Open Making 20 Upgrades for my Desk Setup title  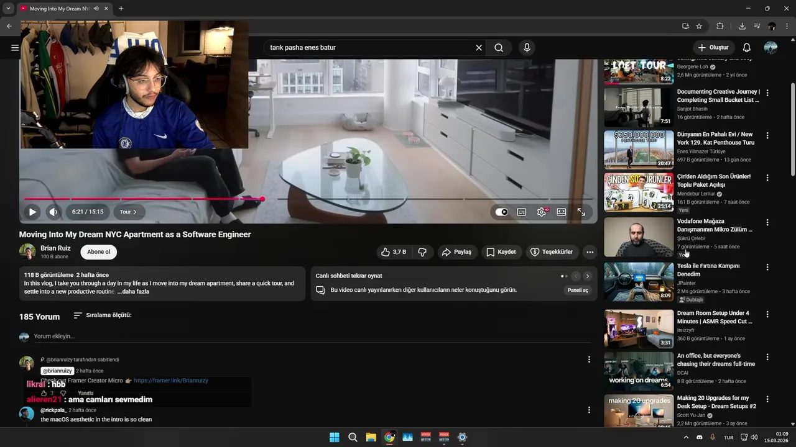click(x=716, y=402)
